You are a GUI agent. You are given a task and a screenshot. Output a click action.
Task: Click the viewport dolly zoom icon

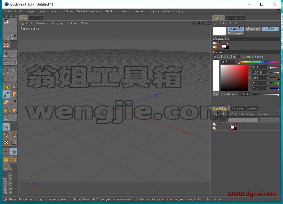[199, 23]
